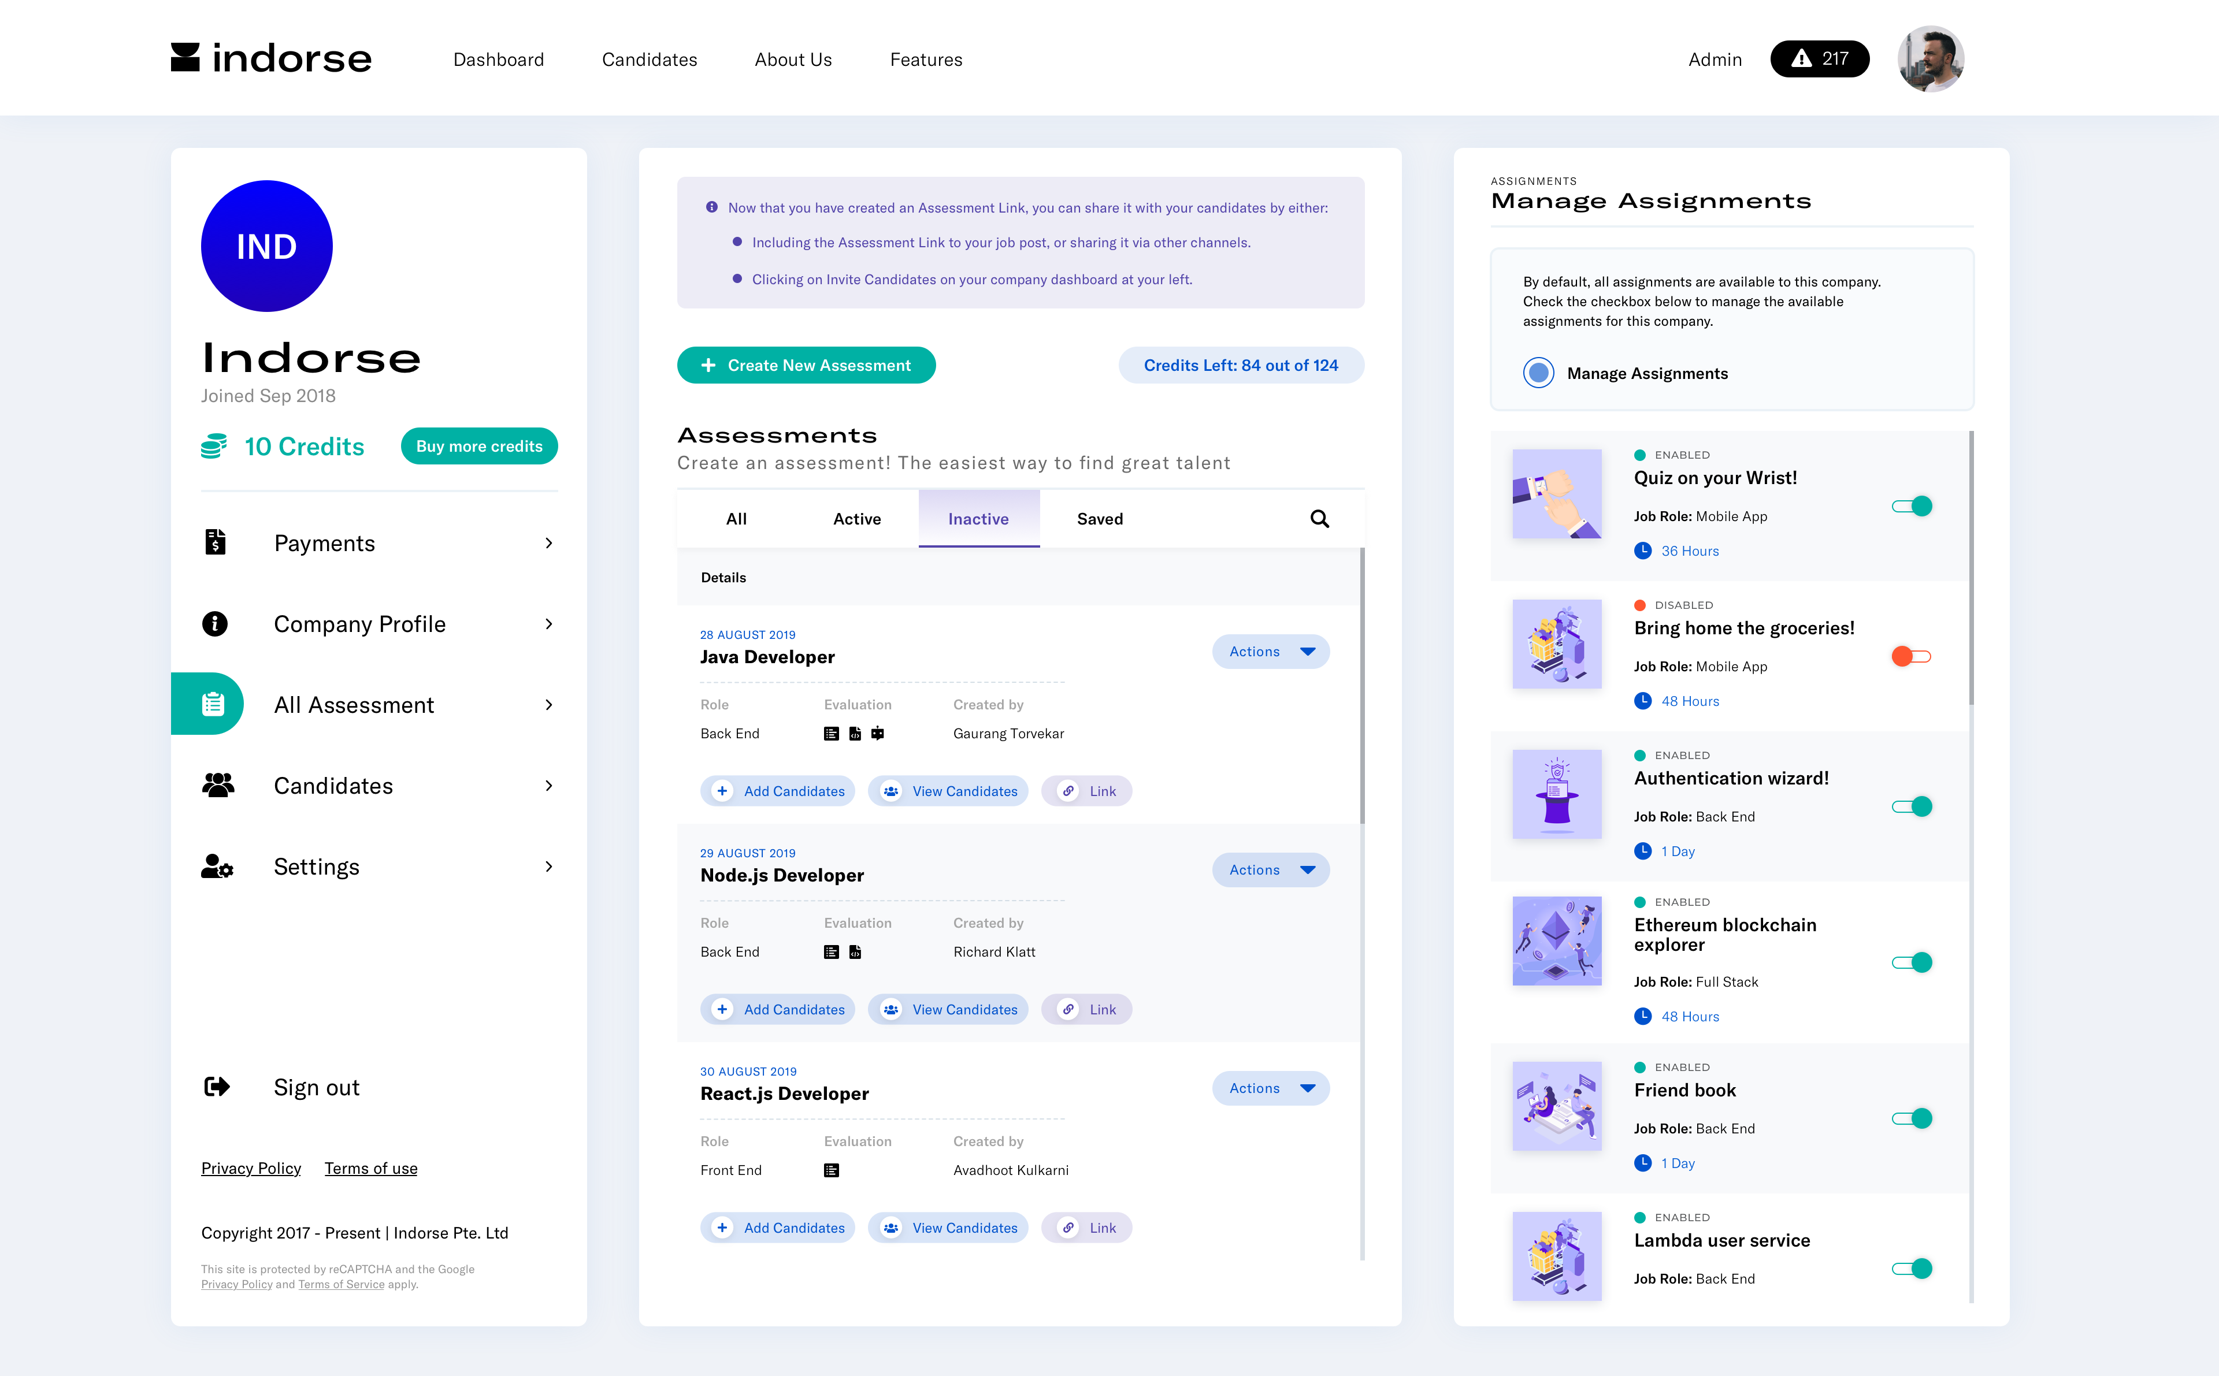Open assessment search magnifier icon
Image resolution: width=2219 pixels, height=1376 pixels.
1319,519
